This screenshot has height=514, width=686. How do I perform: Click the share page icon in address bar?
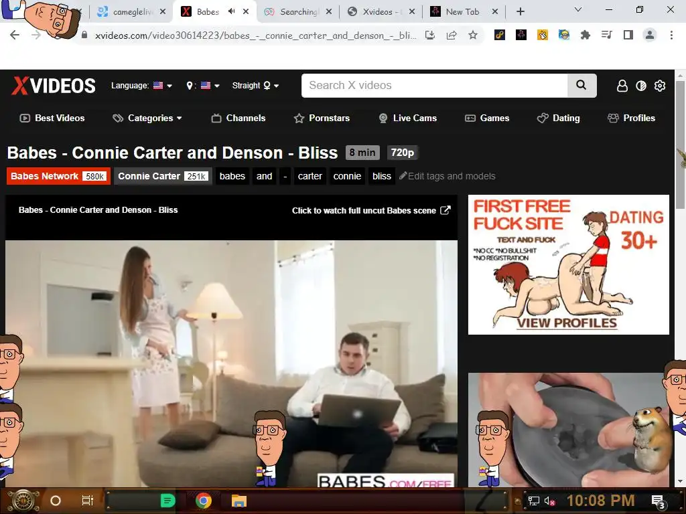pos(452,35)
